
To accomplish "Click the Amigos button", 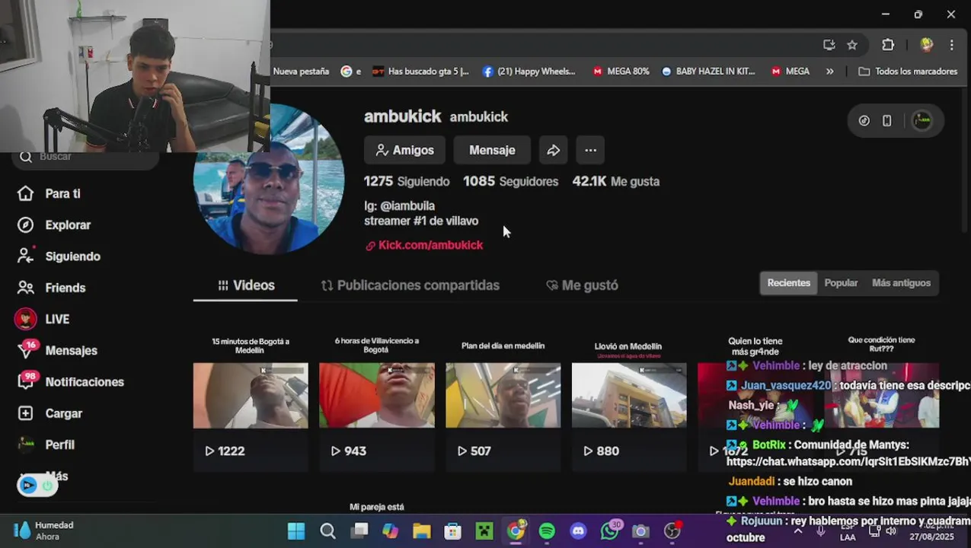I will pyautogui.click(x=404, y=150).
